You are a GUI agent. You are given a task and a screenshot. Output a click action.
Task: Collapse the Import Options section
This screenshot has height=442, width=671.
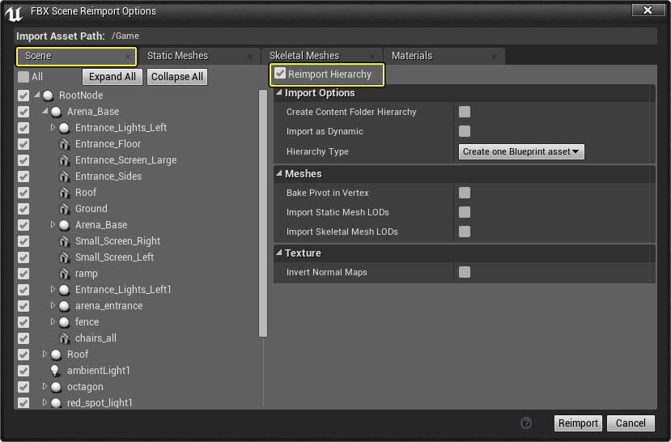tap(279, 93)
